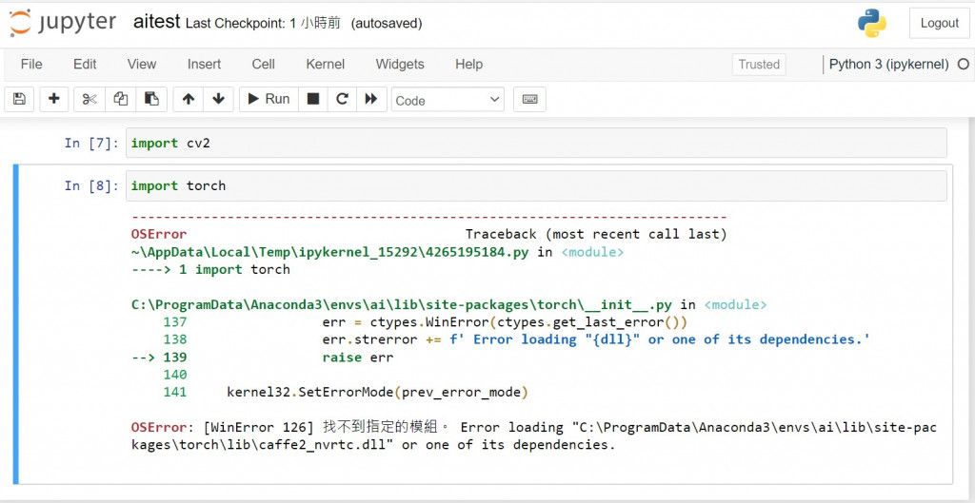975x503 pixels.
Task: Cut selected cells with scissors icon
Action: point(90,99)
